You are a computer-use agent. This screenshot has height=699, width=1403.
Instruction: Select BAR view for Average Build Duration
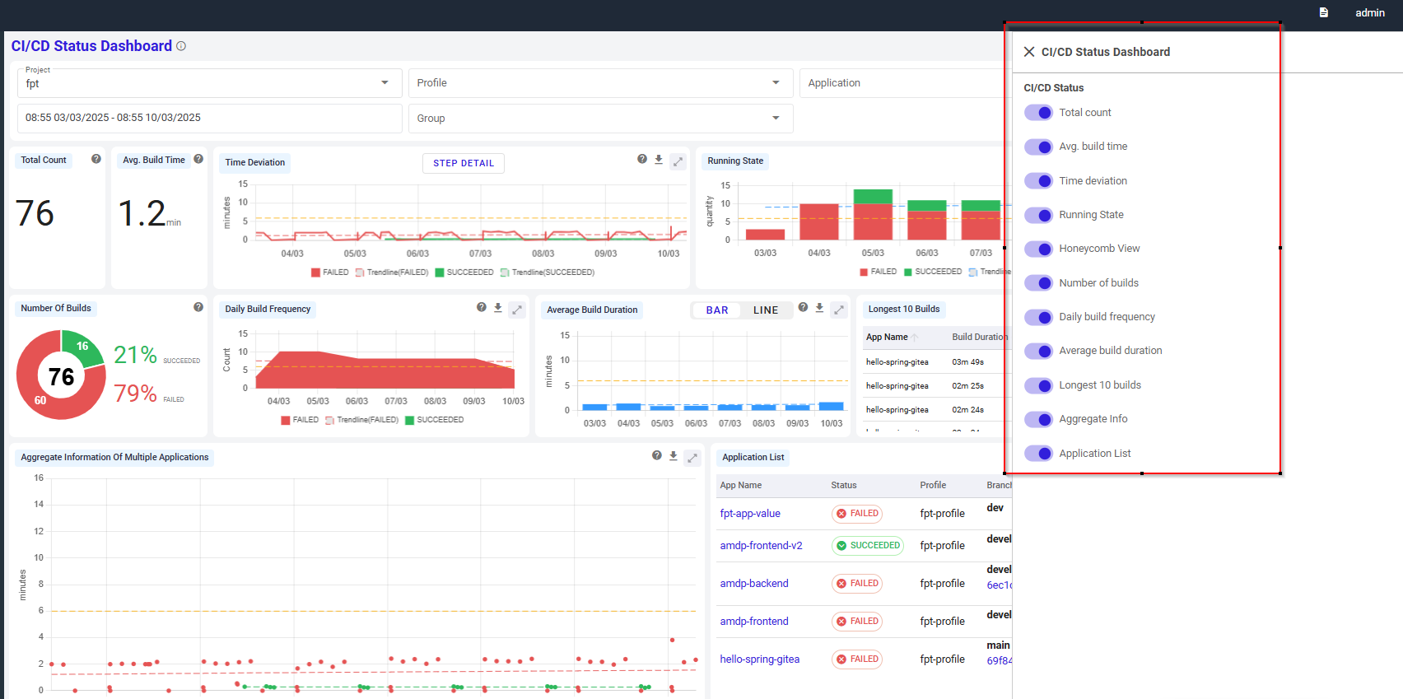717,310
